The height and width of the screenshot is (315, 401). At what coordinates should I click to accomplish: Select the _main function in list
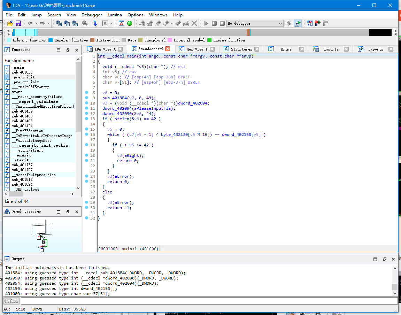pyautogui.click(x=18, y=68)
